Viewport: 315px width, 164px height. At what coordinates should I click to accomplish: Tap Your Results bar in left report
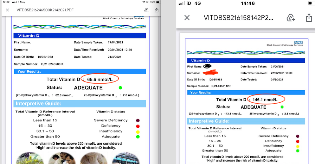point(80,71)
